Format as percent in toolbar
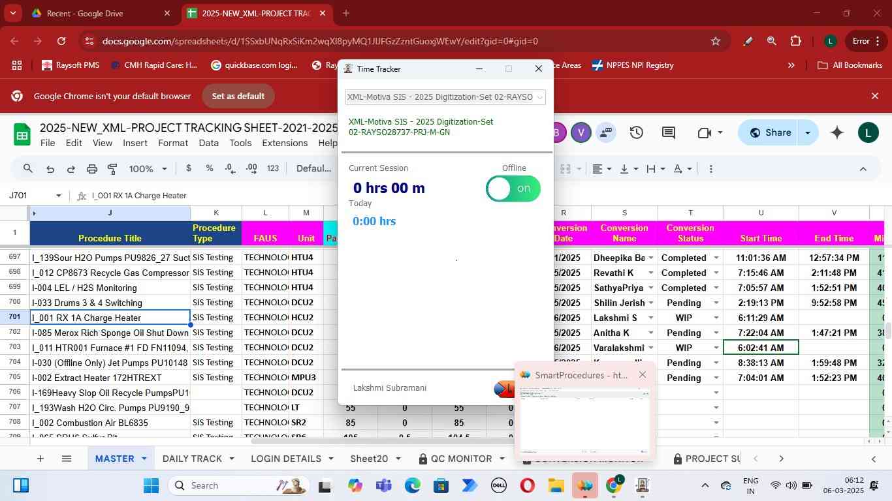 (x=210, y=168)
